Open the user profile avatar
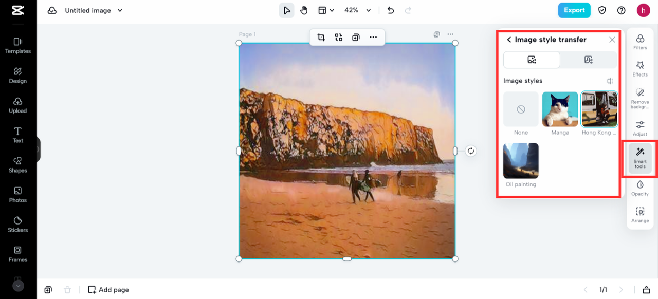 pos(644,10)
